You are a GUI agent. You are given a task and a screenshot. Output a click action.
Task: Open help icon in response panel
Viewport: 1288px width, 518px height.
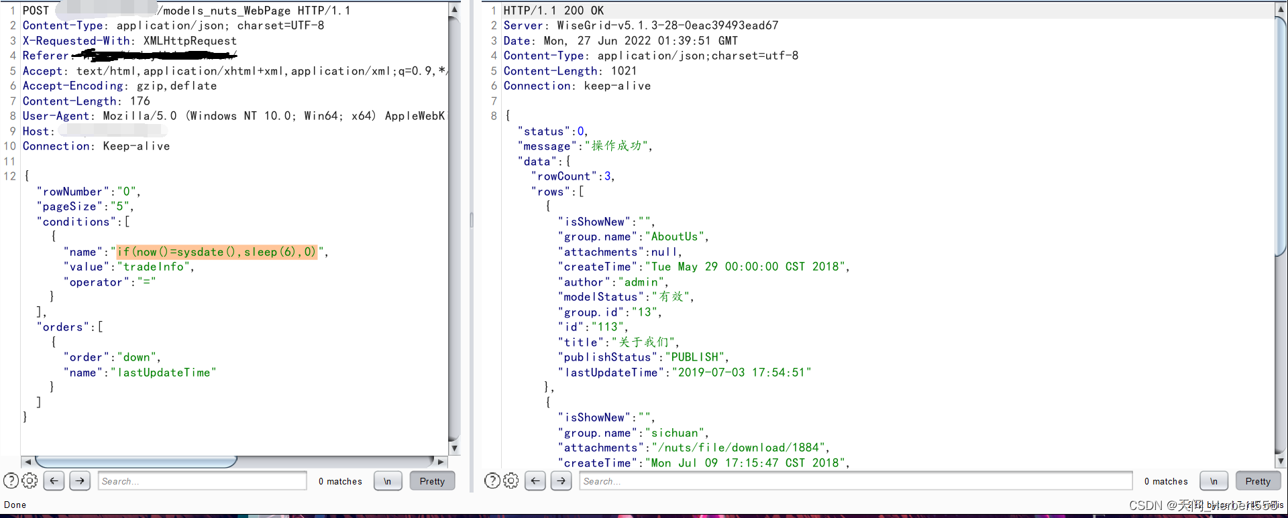pos(492,480)
